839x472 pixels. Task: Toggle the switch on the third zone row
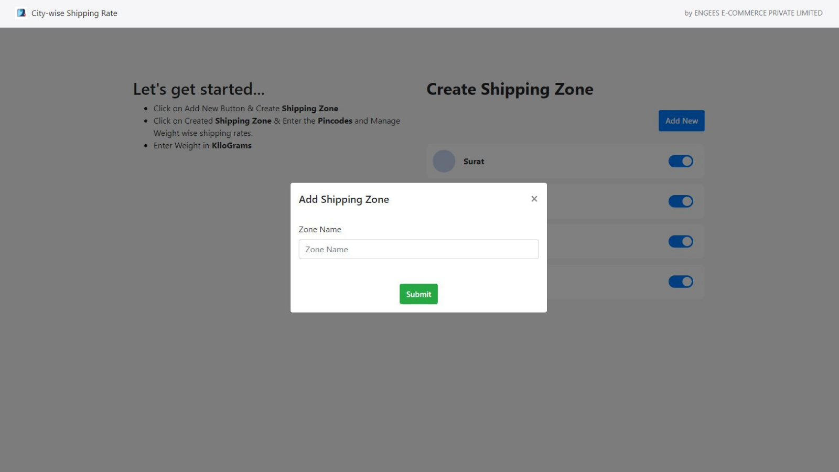(x=680, y=241)
